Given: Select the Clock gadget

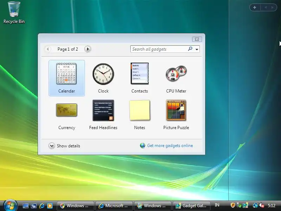Looking at the screenshot, I should (103, 78).
